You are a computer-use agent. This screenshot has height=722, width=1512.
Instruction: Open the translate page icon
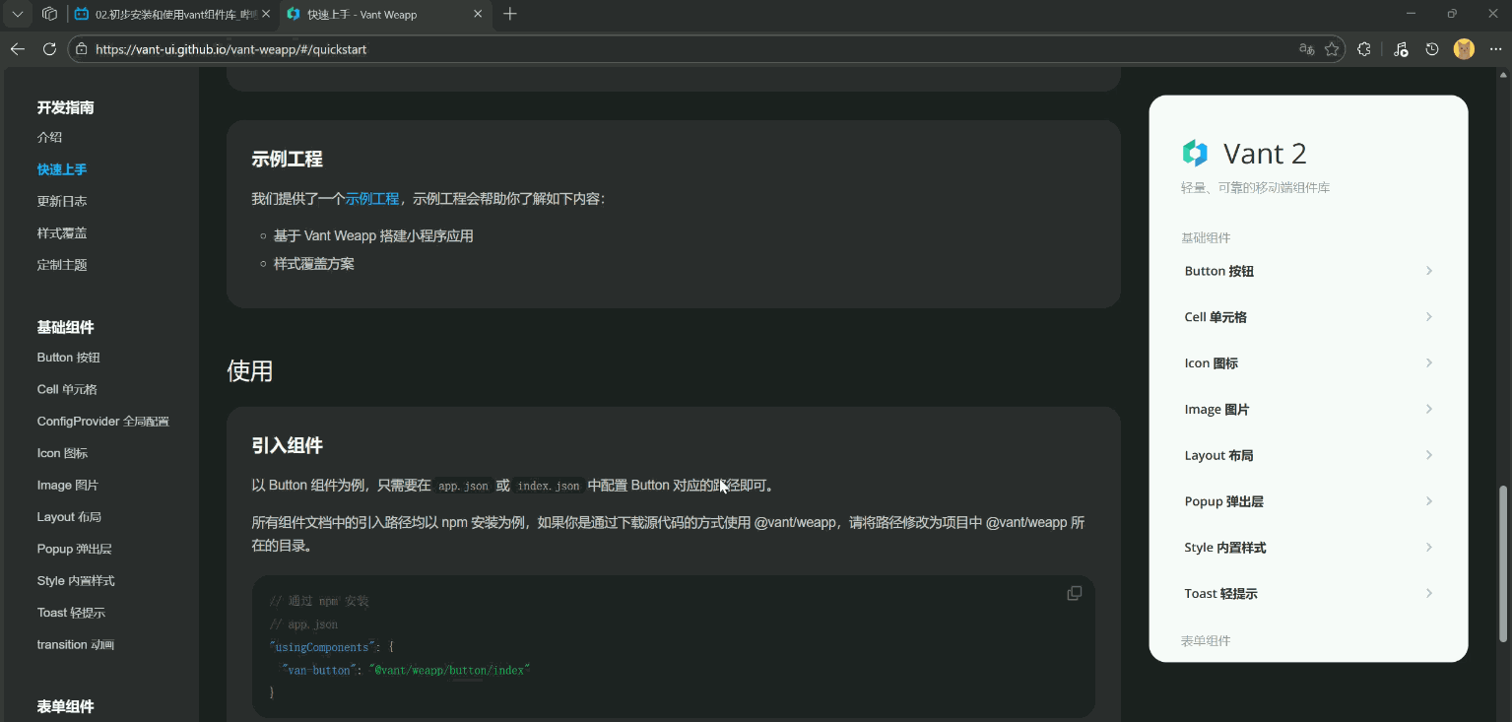point(1307,49)
